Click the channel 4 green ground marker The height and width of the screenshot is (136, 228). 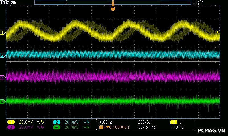[3, 101]
